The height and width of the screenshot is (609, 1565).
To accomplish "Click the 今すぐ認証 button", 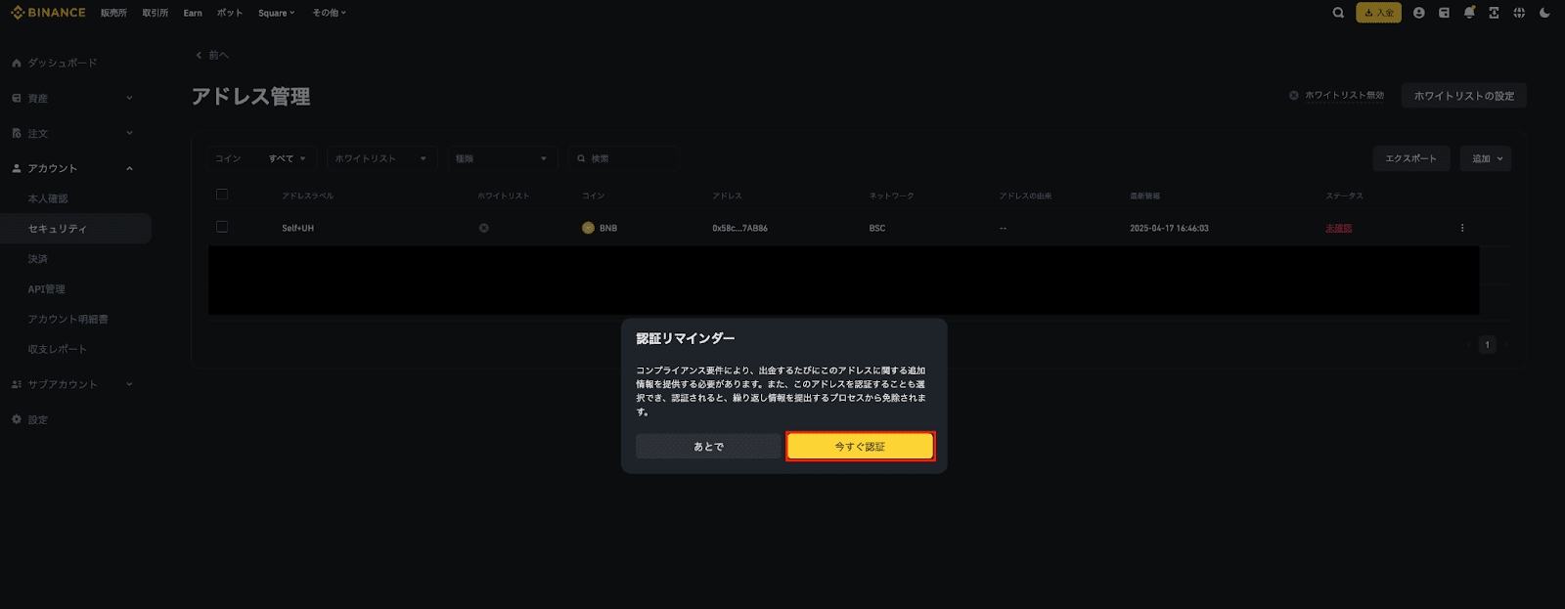I will pos(860,447).
